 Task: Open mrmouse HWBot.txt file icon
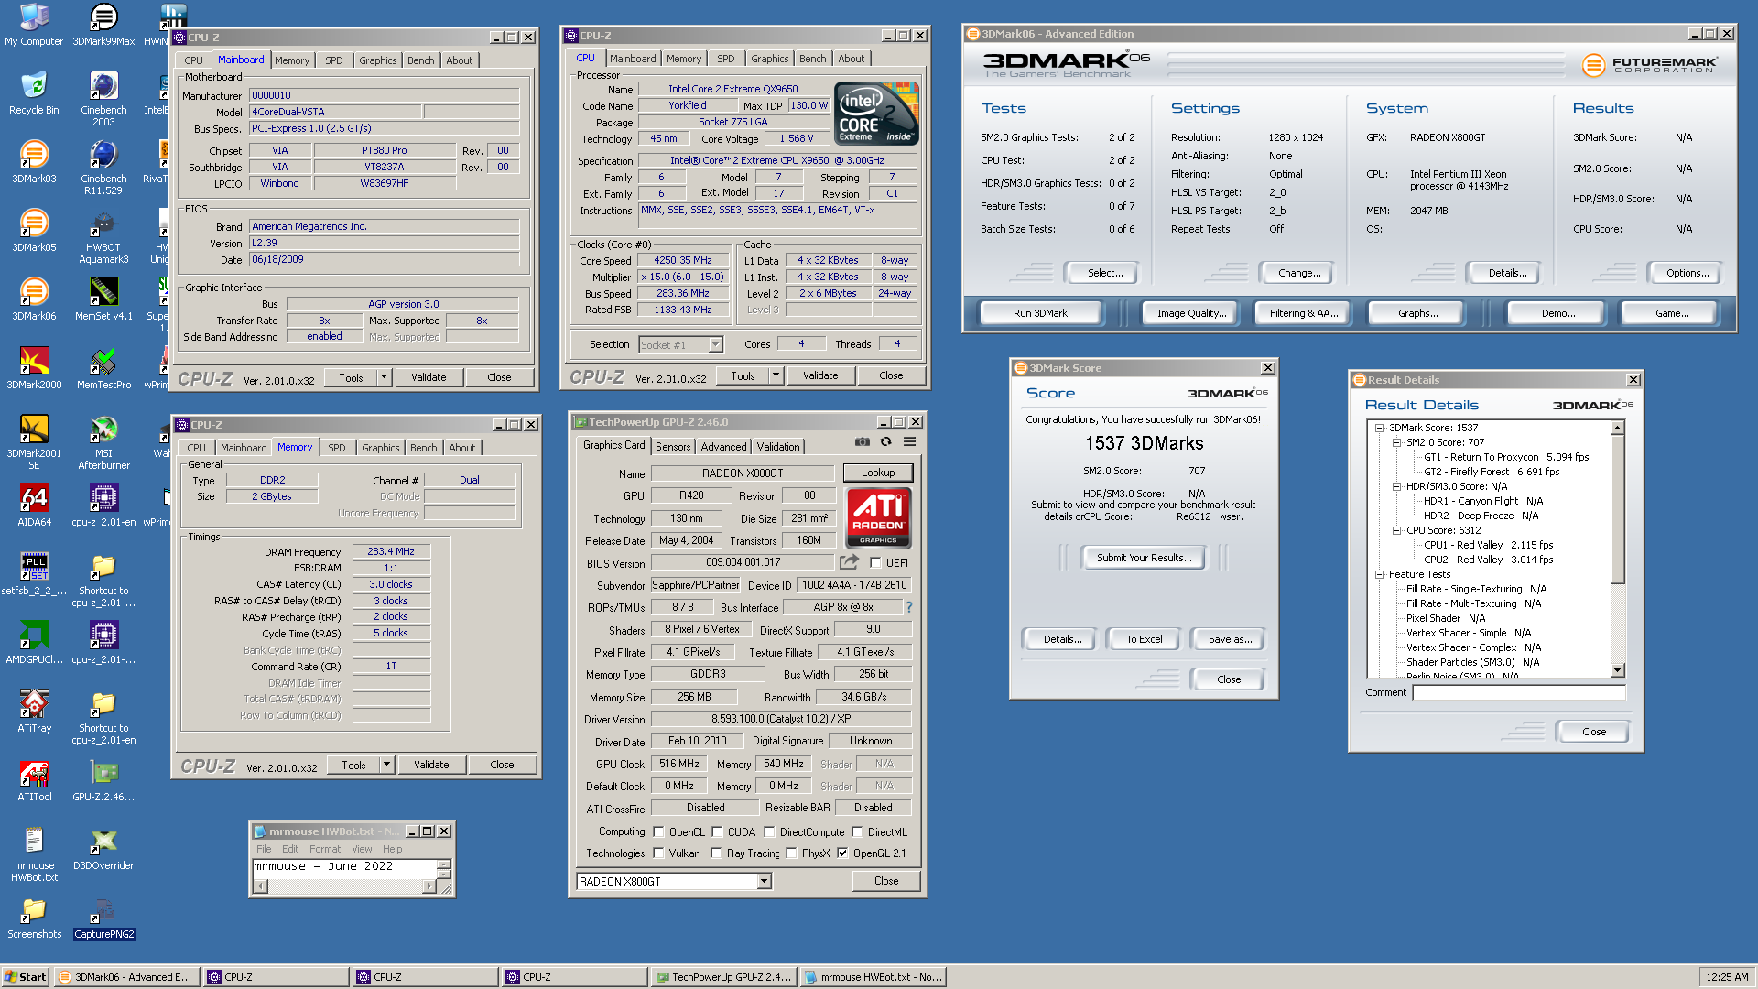click(x=34, y=854)
